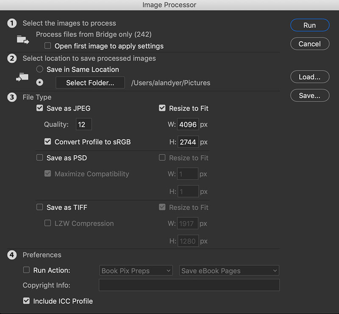Click the Run button
339x314 pixels.
(310, 25)
